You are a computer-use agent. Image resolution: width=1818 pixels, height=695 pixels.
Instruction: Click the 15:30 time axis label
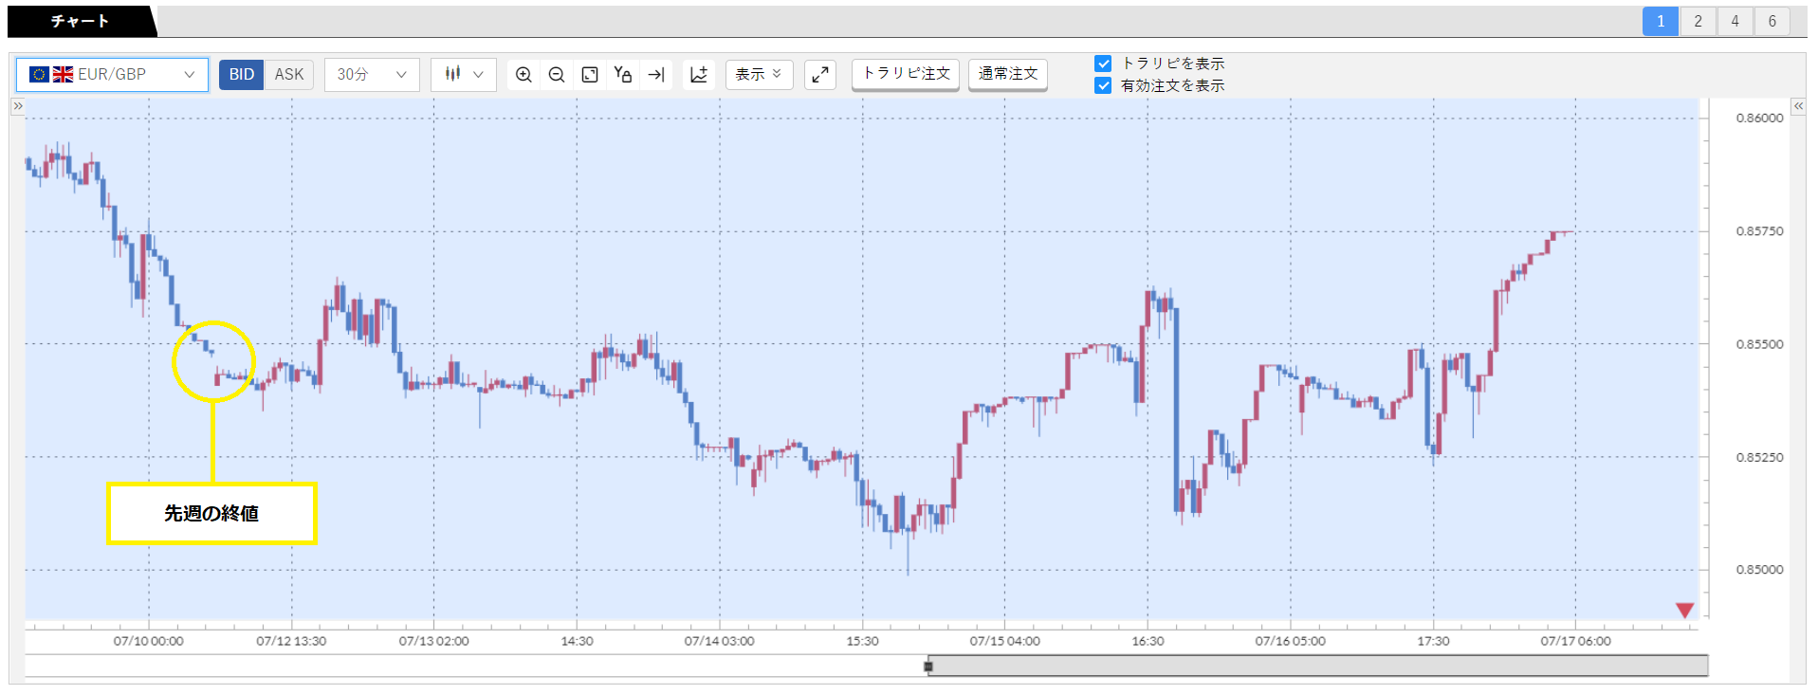[862, 641]
